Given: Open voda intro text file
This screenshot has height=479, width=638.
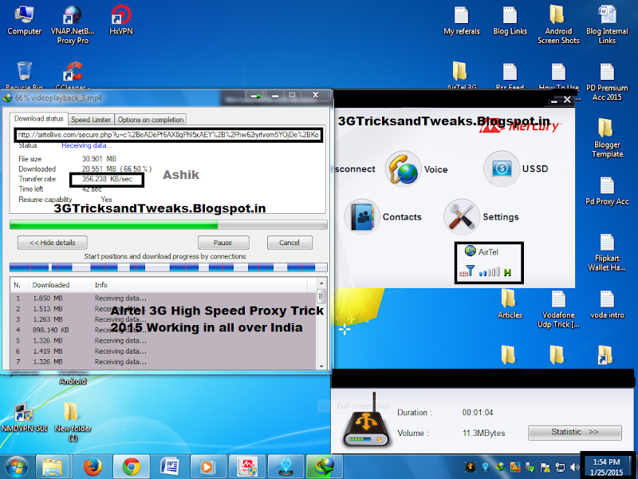Looking at the screenshot, I should (607, 304).
